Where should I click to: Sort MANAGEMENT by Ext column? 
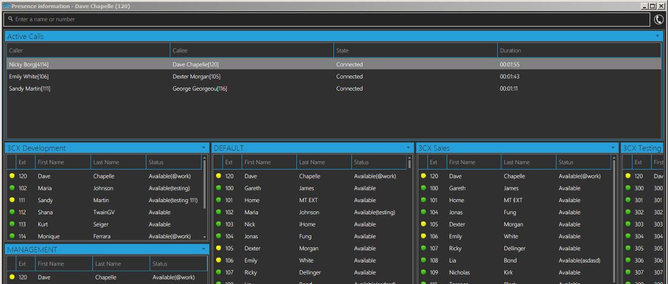tap(26, 264)
